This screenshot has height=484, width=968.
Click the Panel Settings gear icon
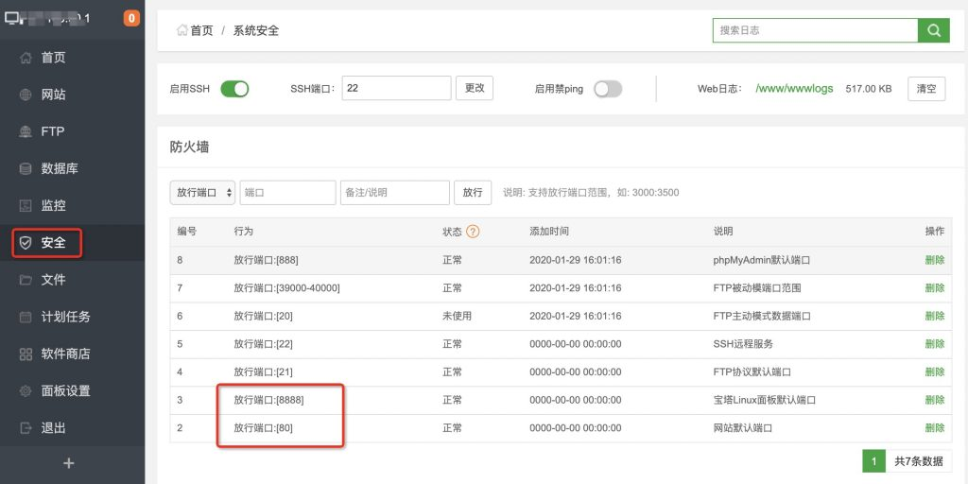[x=26, y=390]
